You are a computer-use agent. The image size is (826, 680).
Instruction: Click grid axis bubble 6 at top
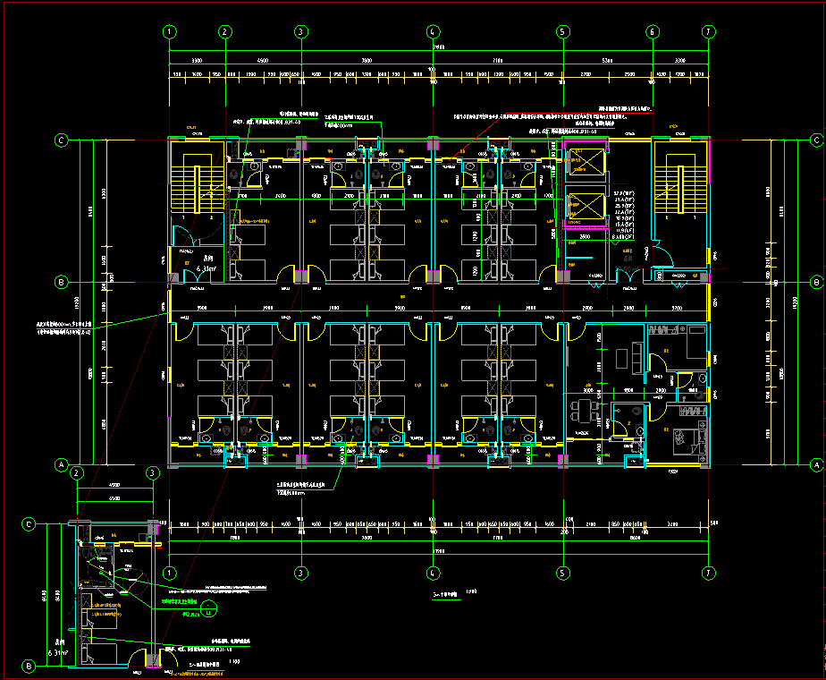(653, 31)
